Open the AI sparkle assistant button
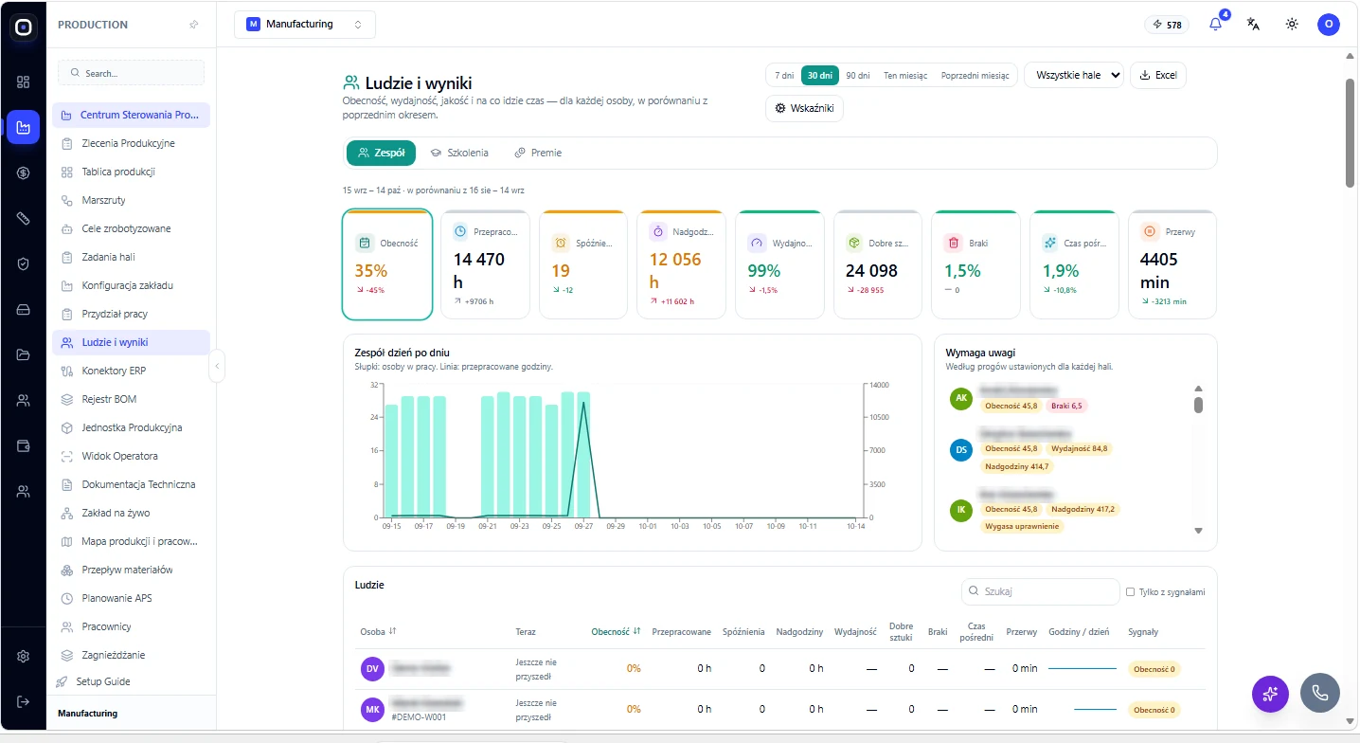1360x743 pixels. coord(1270,694)
